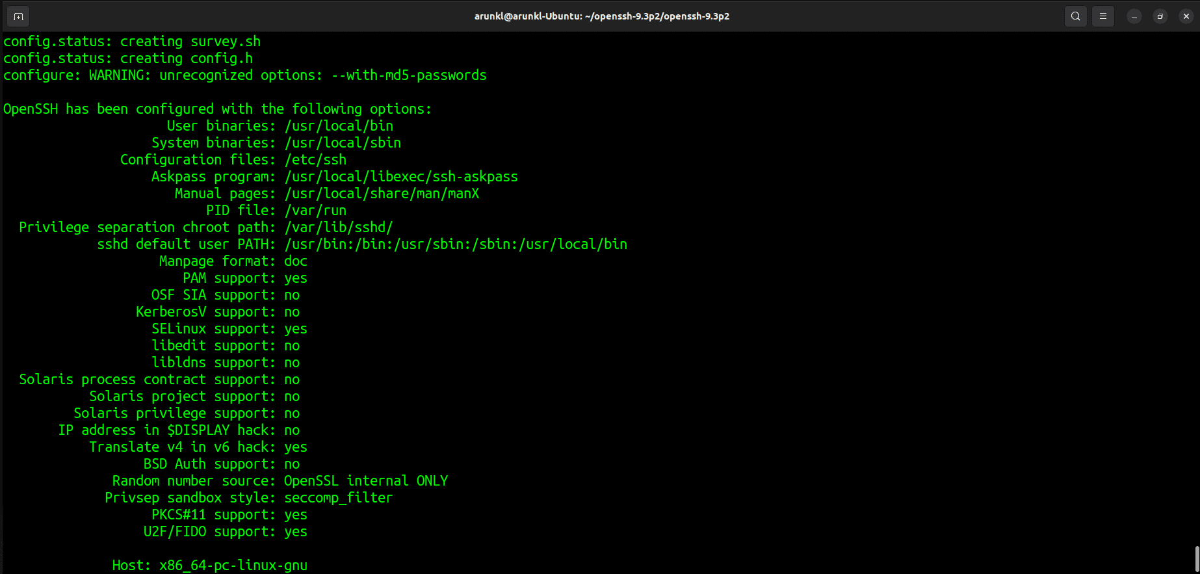Click 'Translate v4 in v6 hack' line
This screenshot has height=574, width=1200.
[x=198, y=447]
